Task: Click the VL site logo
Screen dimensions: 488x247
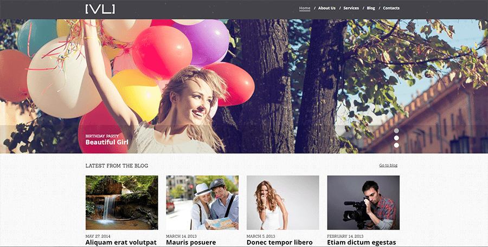Action: pyautogui.click(x=100, y=9)
